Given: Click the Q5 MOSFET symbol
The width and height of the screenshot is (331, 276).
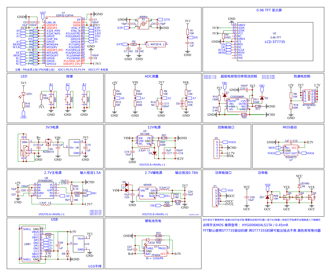Looking at the screenshot, I should point(312,197).
